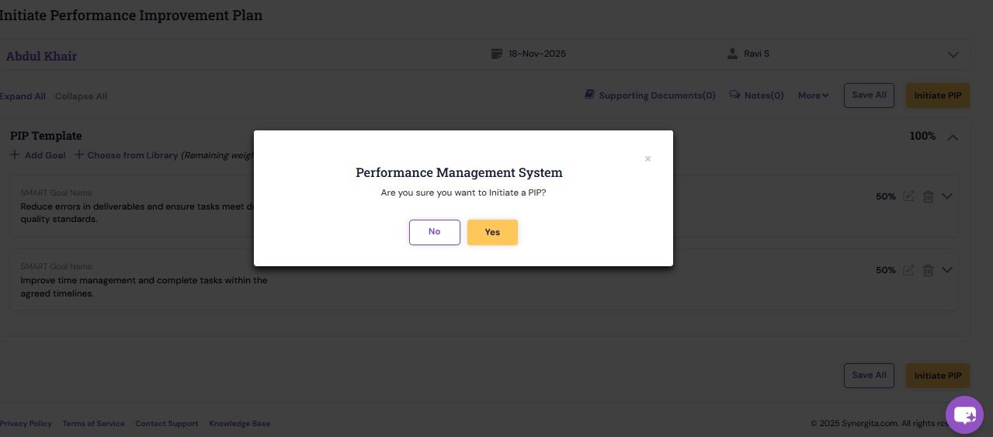Confirm PIP initiation with Yes button
The height and width of the screenshot is (437, 993).
pos(492,232)
